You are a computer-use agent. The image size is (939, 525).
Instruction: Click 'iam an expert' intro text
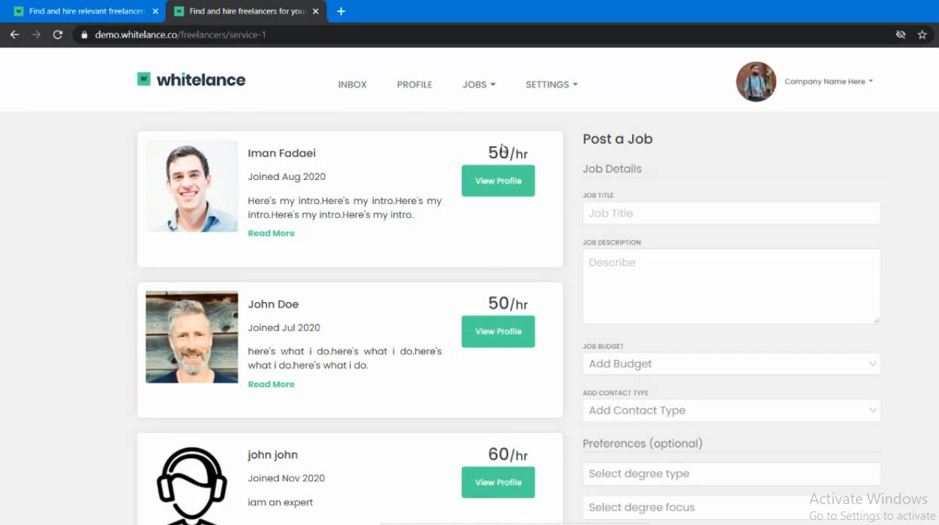pyautogui.click(x=281, y=502)
